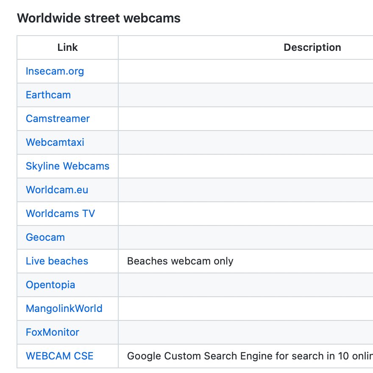
Task: Click the Geocam link
Action: coord(45,237)
